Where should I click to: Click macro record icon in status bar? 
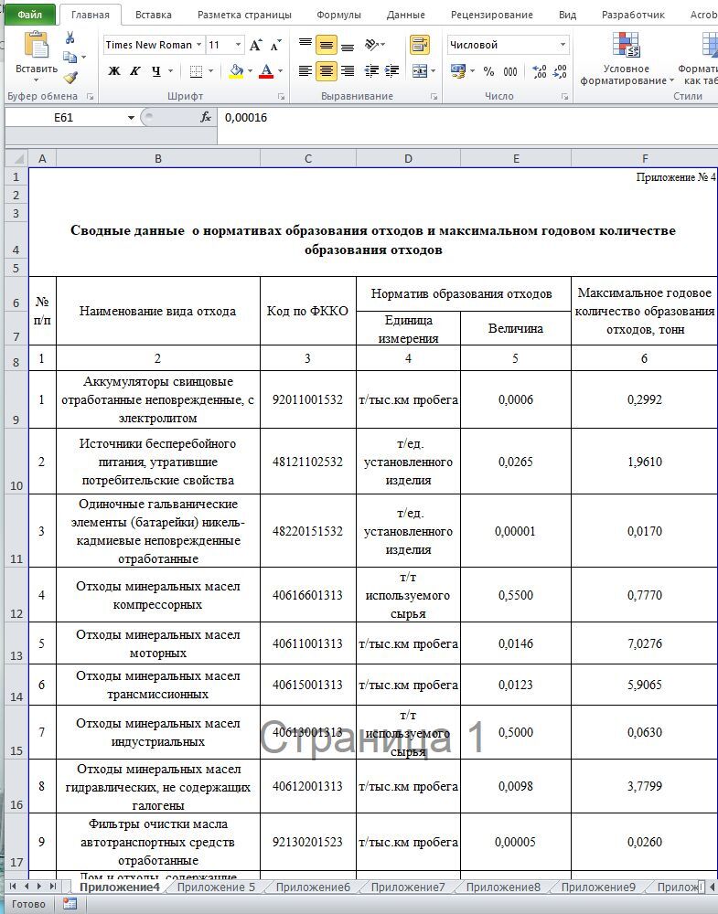pyautogui.click(x=70, y=904)
